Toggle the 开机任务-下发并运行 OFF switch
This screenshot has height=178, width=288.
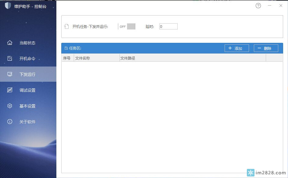coord(127,26)
